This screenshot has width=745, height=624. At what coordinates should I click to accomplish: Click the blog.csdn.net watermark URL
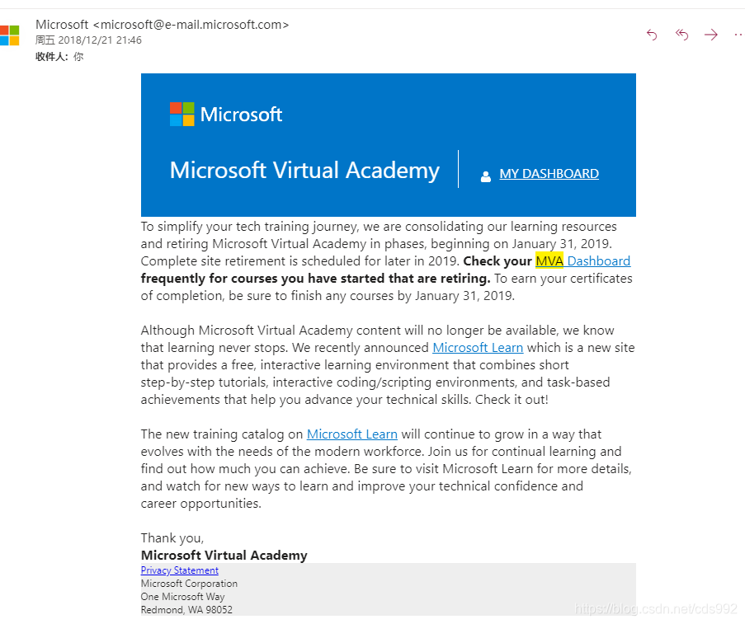point(656,609)
